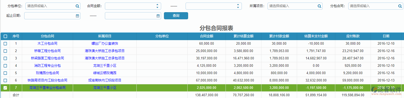Open the 玫瑰园分包合同 link
404x98 pixels.
(x=48, y=73)
